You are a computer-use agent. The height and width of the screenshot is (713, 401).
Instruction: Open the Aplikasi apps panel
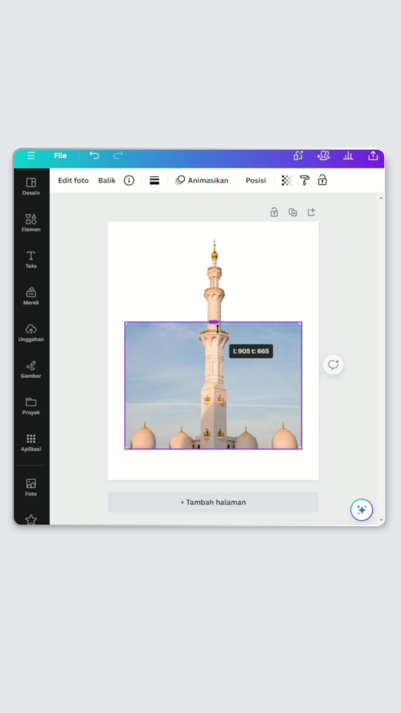[x=31, y=443]
